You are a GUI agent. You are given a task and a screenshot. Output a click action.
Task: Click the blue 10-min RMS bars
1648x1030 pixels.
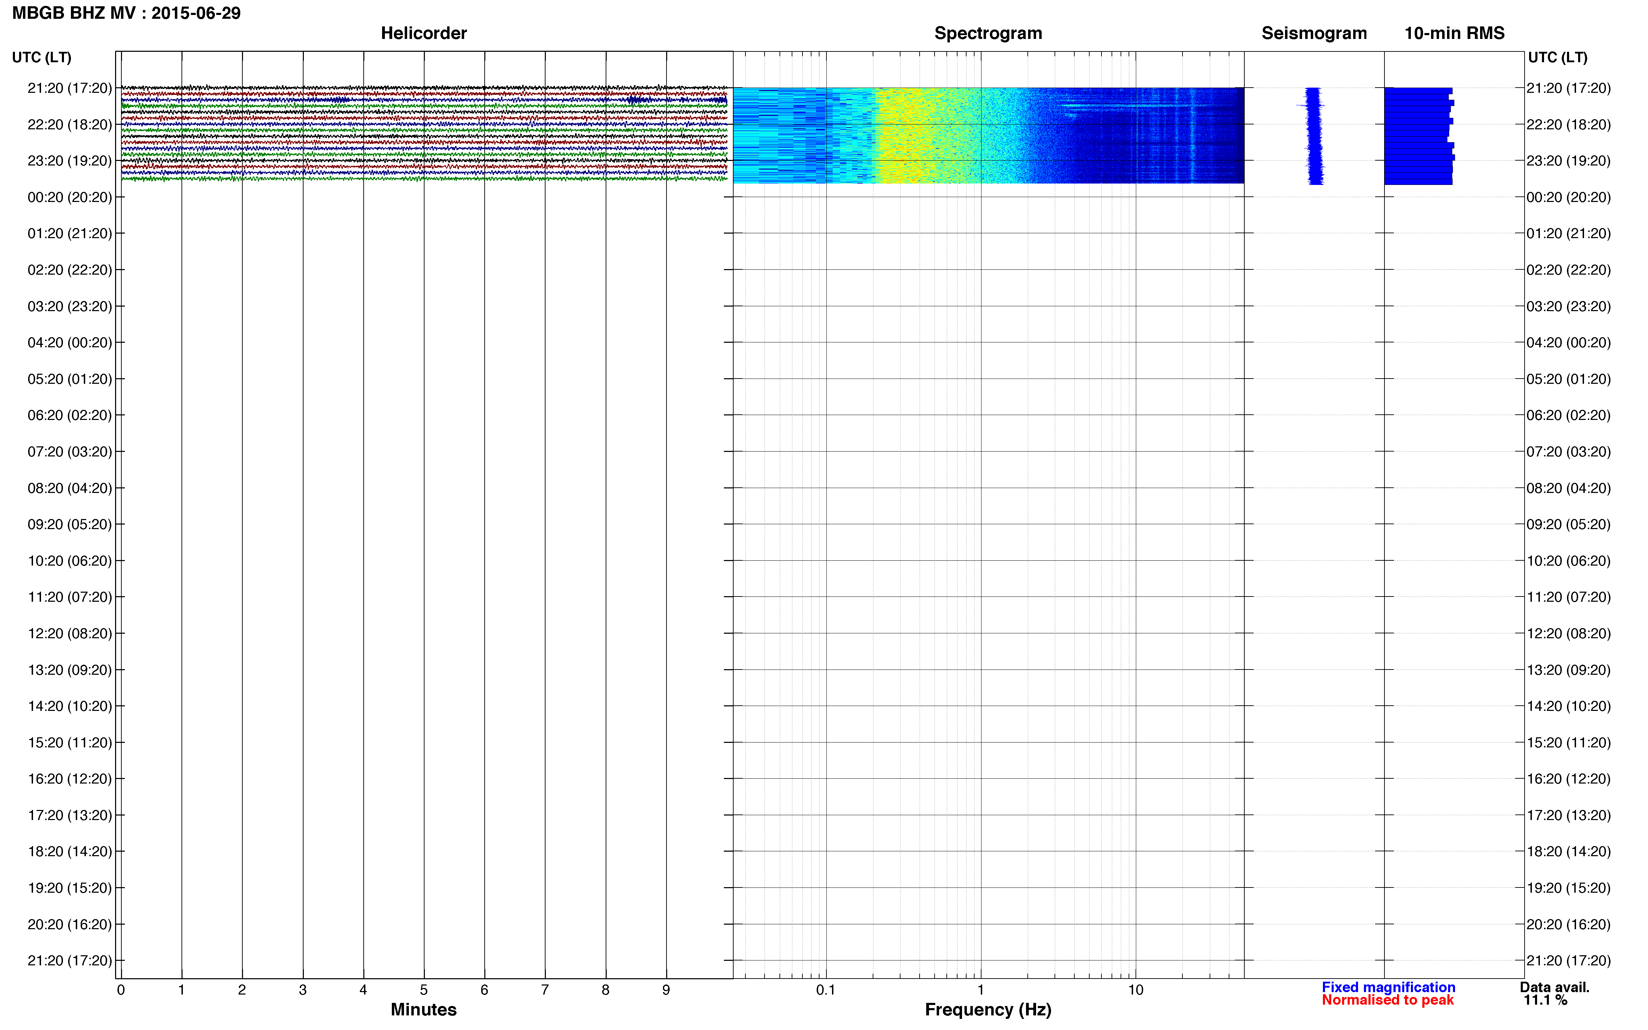tap(1419, 136)
